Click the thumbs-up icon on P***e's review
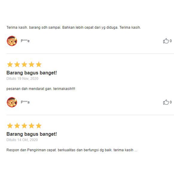This screenshot has width=174, height=174. tap(166, 41)
